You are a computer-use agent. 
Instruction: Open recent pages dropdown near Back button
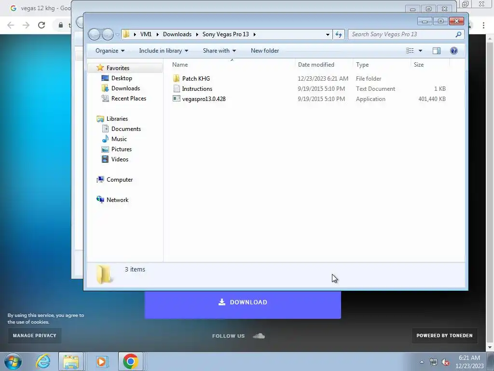117,34
